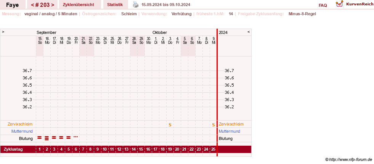Open the FAQ link
This screenshot has height=164, width=374.
click(x=323, y=5)
